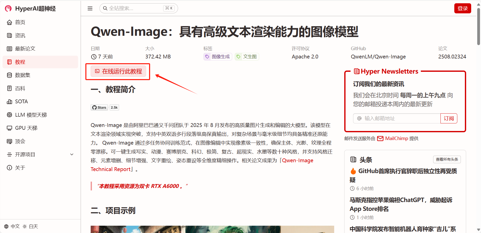Screen dimensions: 481x233
Task: Open the LLM 模型天梯 sidebar item
Action: click(x=31, y=115)
